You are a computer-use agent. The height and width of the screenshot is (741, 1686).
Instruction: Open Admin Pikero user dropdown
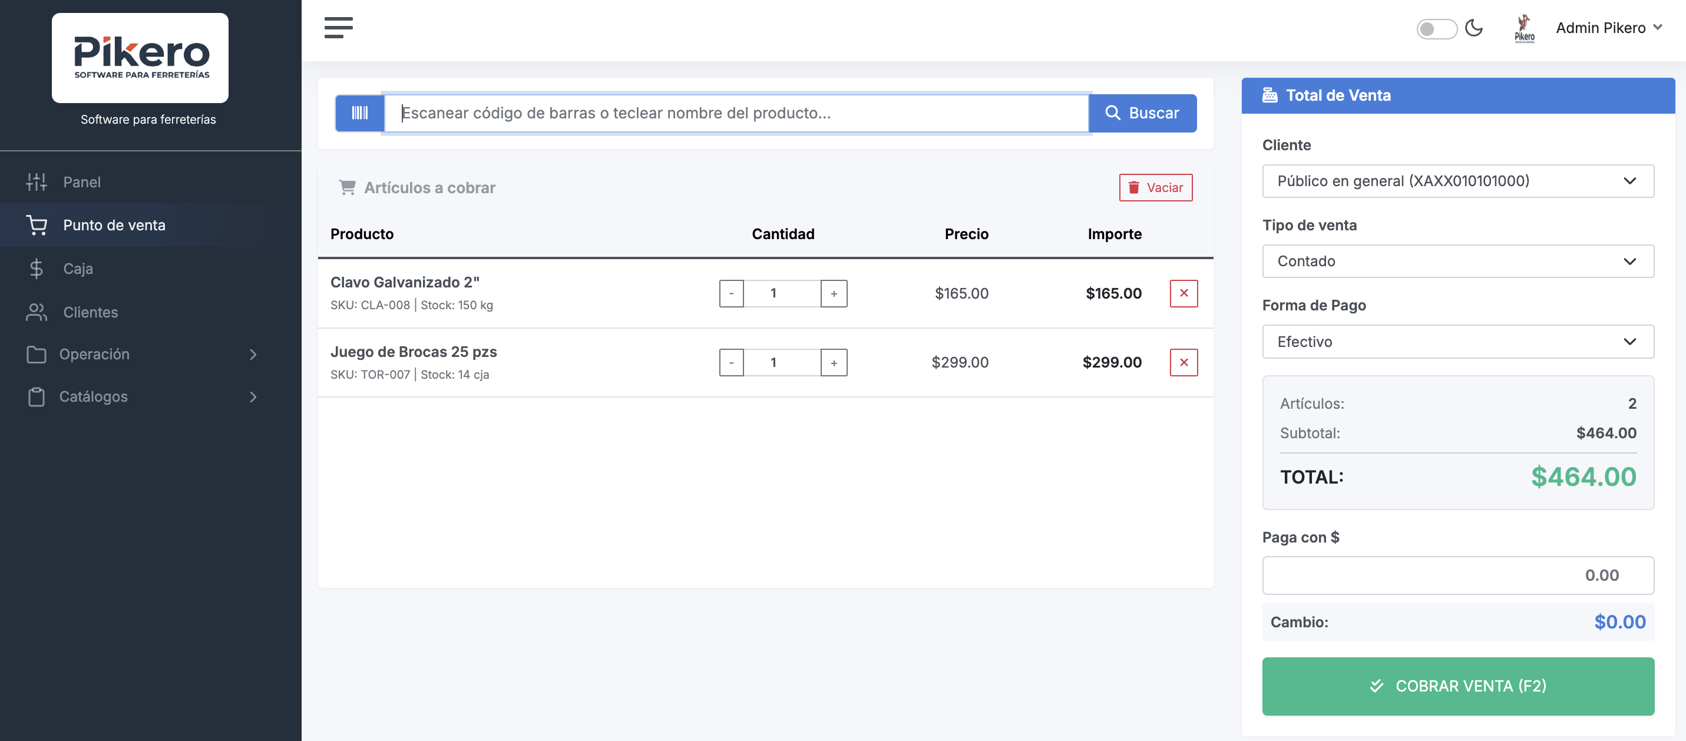coord(1608,28)
